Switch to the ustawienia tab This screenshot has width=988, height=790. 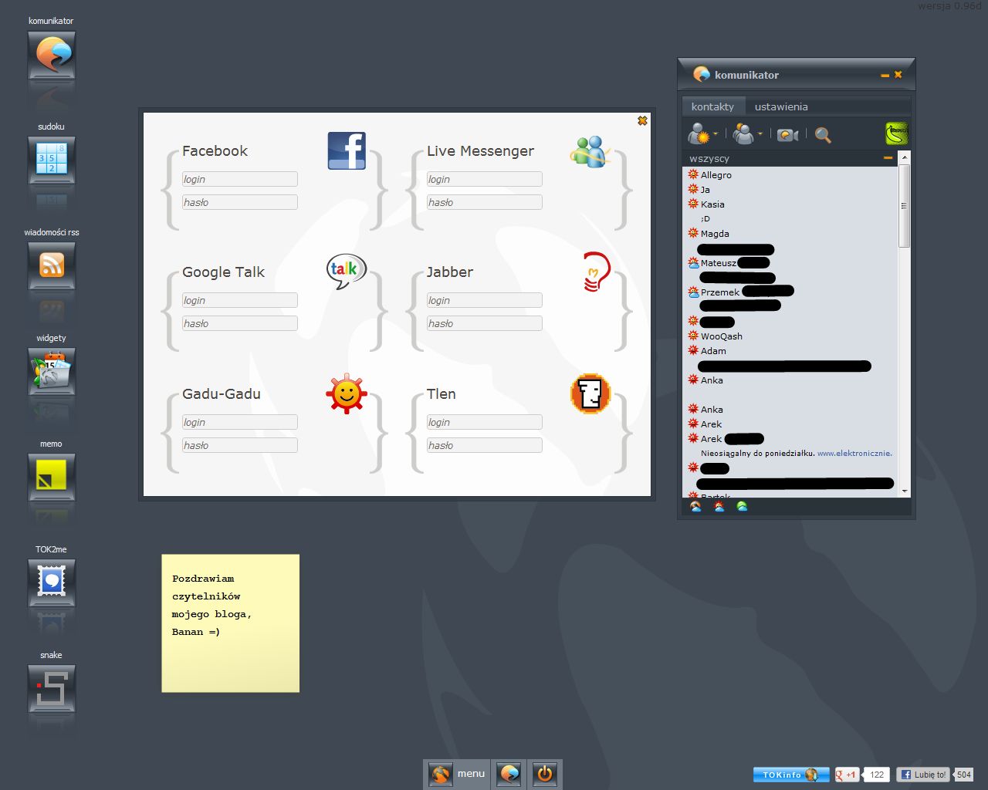coord(781,106)
